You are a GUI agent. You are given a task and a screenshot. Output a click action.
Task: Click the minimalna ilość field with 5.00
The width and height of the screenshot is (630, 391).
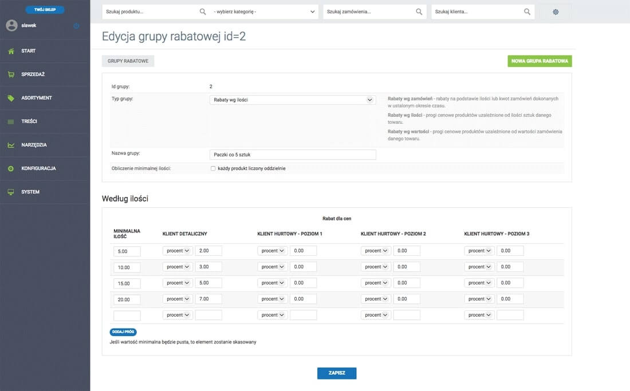click(x=127, y=252)
